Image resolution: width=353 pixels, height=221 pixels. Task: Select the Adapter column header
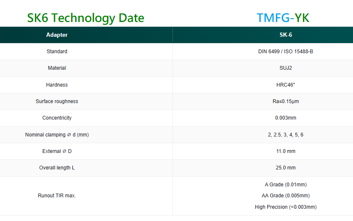click(x=57, y=35)
